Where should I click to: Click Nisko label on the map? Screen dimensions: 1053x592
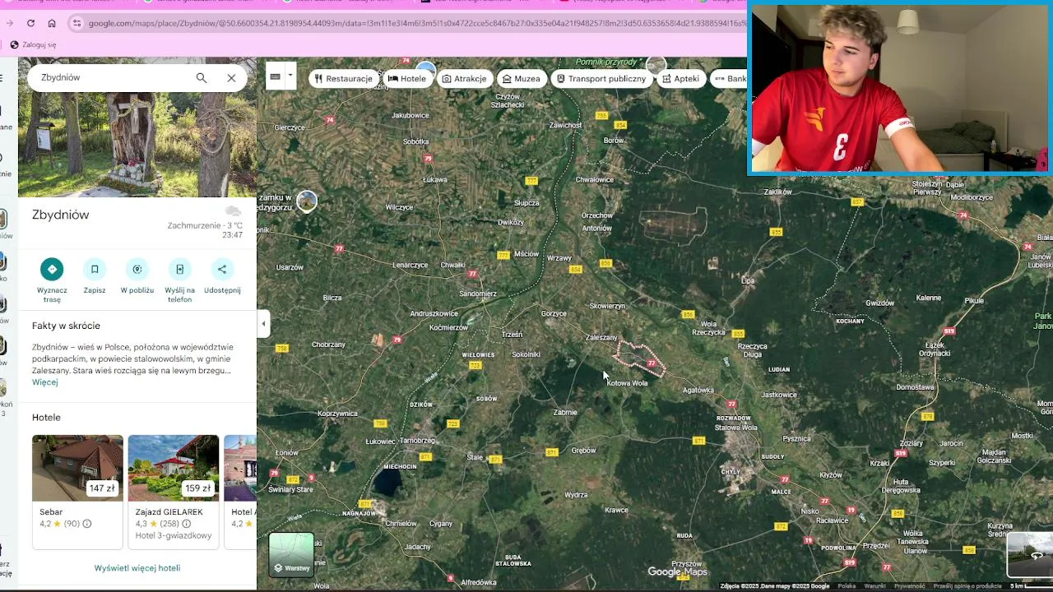[x=809, y=511]
